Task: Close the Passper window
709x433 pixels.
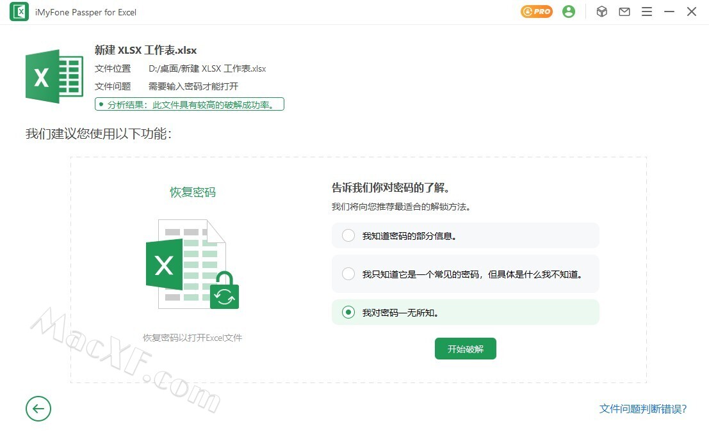Action: click(x=691, y=12)
